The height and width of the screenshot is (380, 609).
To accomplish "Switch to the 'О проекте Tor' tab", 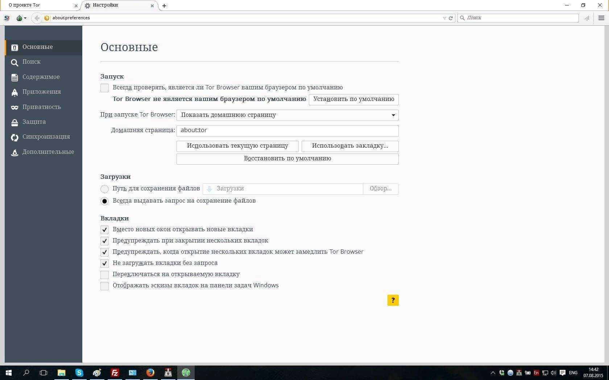I will tap(40, 5).
